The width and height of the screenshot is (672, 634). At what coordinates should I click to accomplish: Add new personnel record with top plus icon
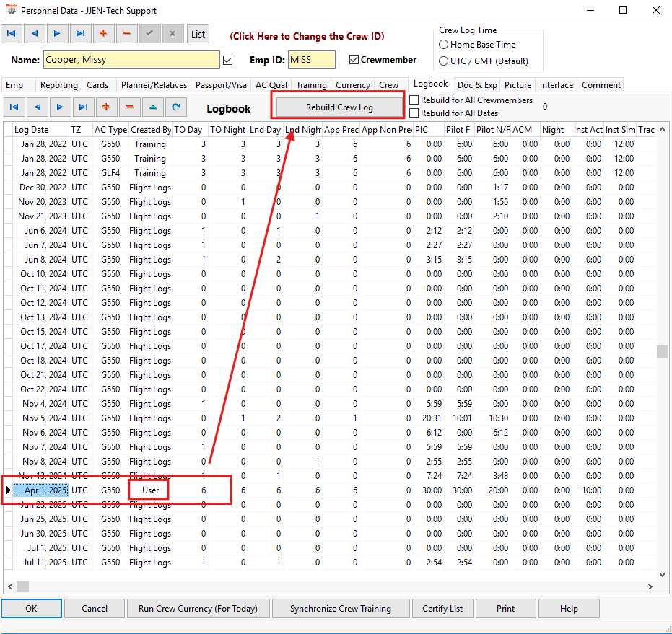click(x=103, y=34)
